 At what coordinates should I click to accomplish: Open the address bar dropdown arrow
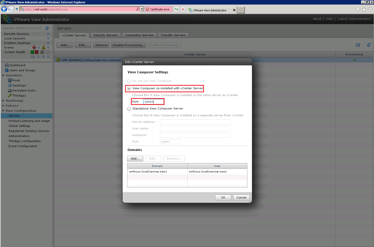pos(142,9)
